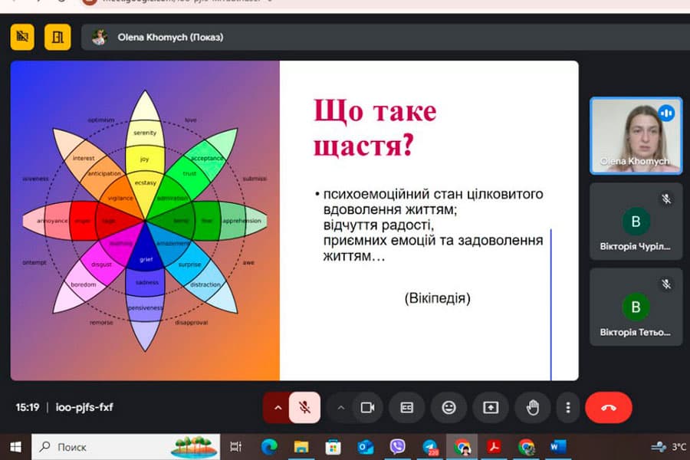Leave the call with the red button
690x460 pixels.
tap(608, 407)
